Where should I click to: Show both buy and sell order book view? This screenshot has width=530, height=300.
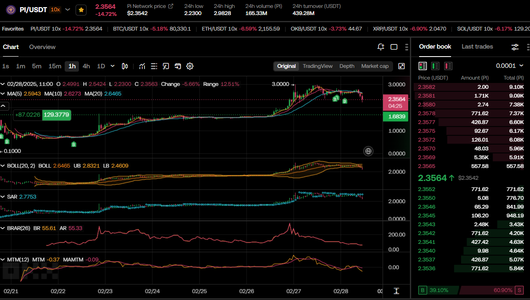click(422, 66)
